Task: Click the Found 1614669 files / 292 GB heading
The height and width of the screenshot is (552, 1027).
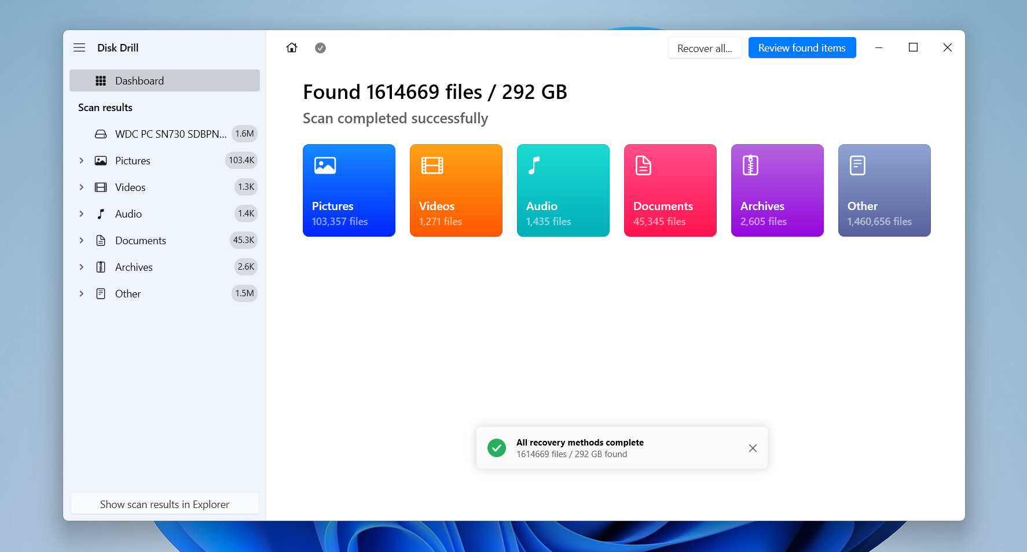Action: (x=435, y=92)
